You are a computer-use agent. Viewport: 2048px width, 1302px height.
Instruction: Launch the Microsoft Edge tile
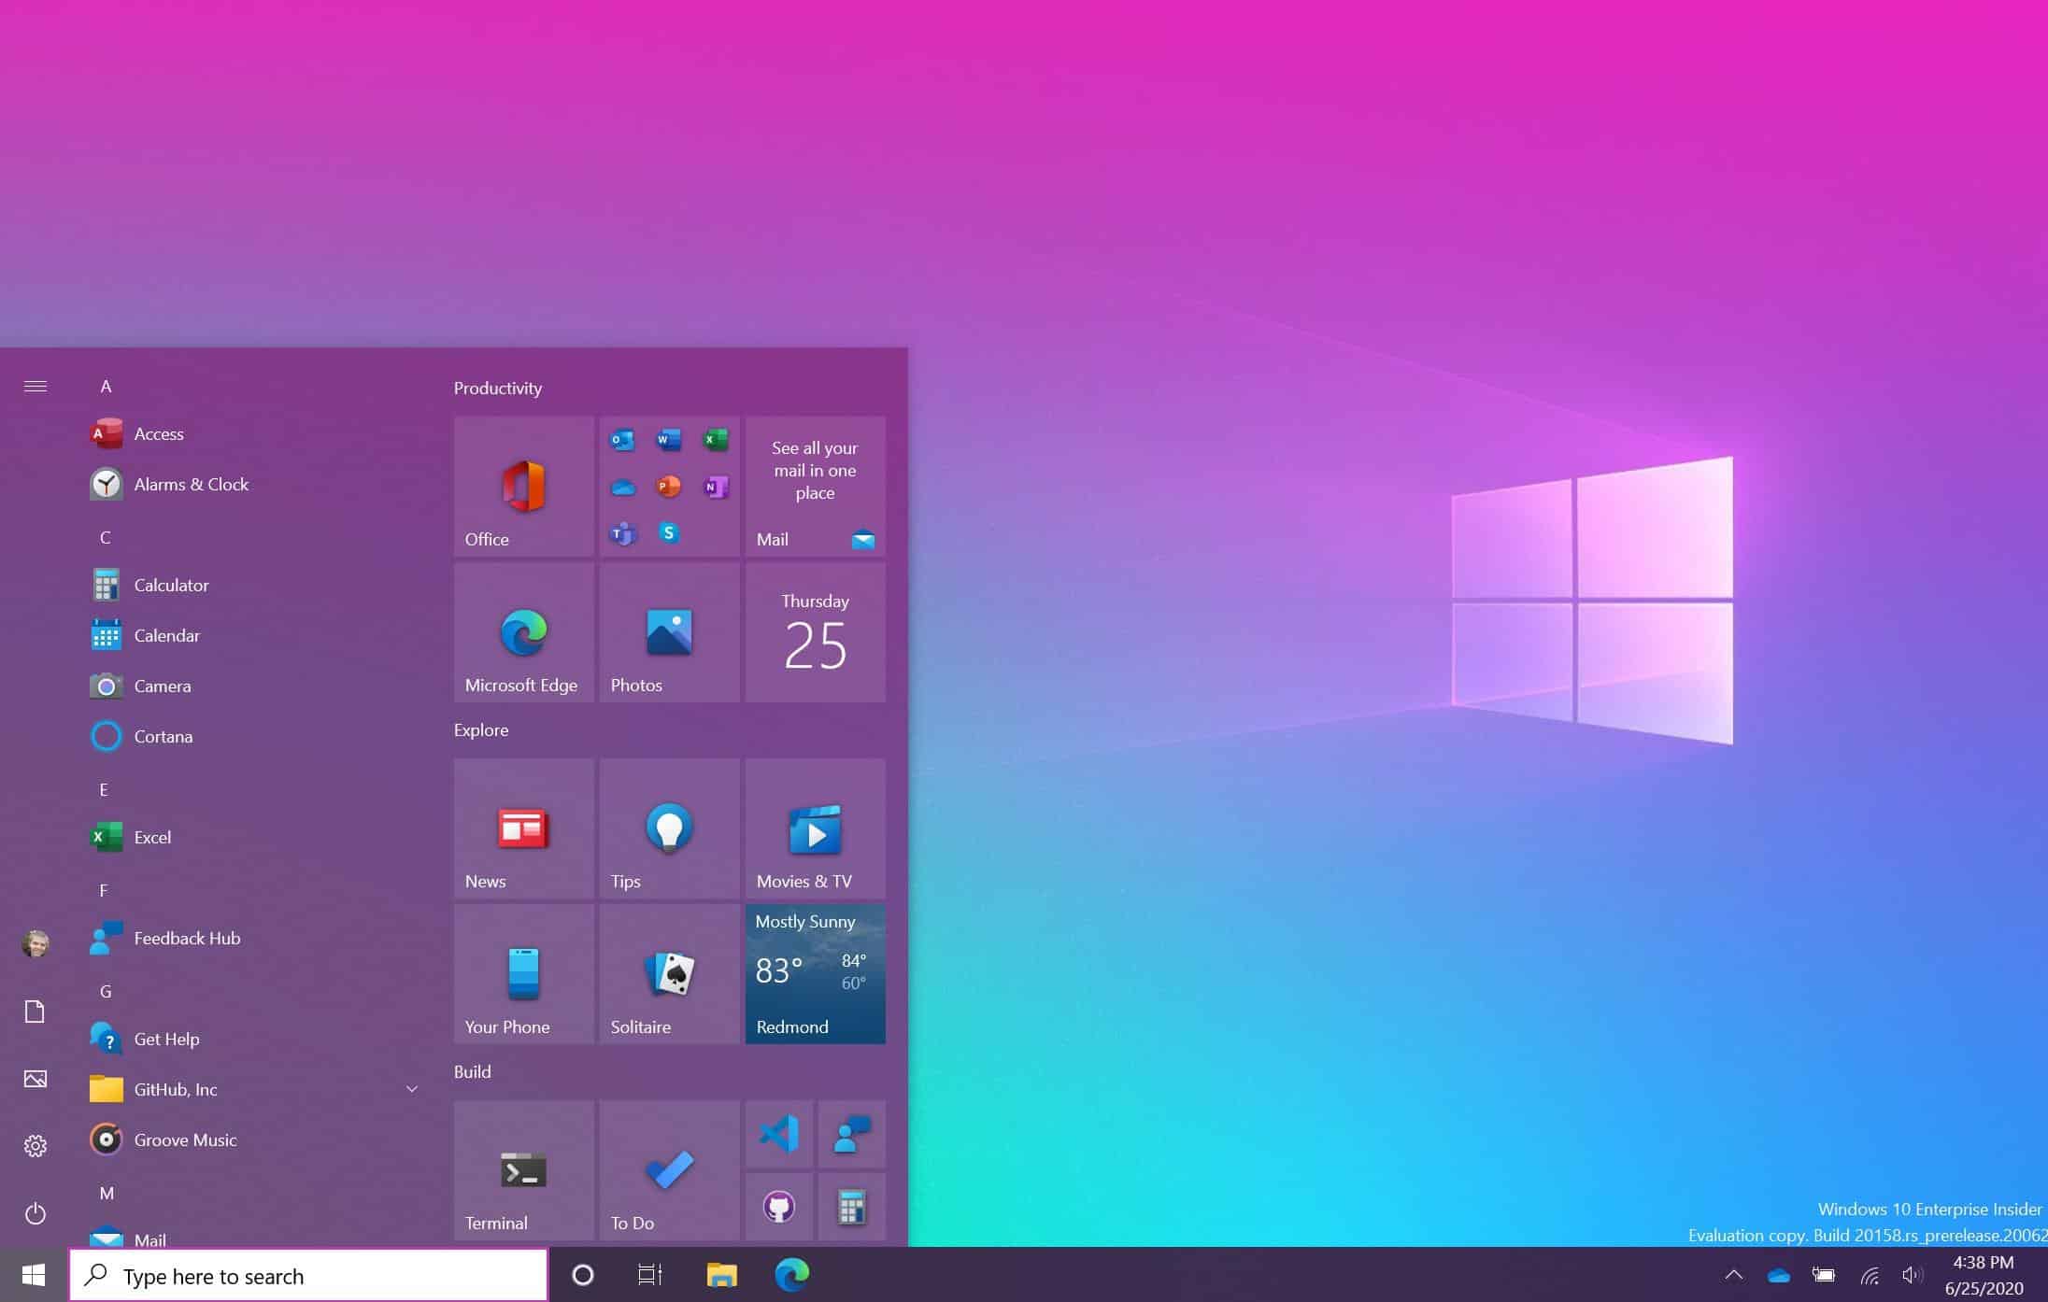click(524, 632)
